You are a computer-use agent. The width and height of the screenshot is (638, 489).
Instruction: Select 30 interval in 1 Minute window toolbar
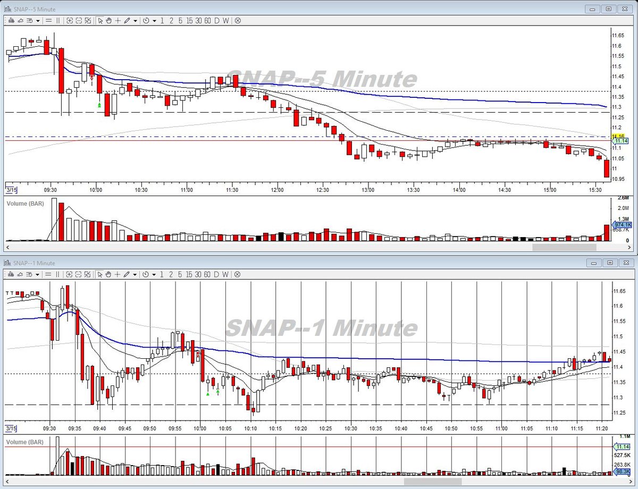point(198,274)
